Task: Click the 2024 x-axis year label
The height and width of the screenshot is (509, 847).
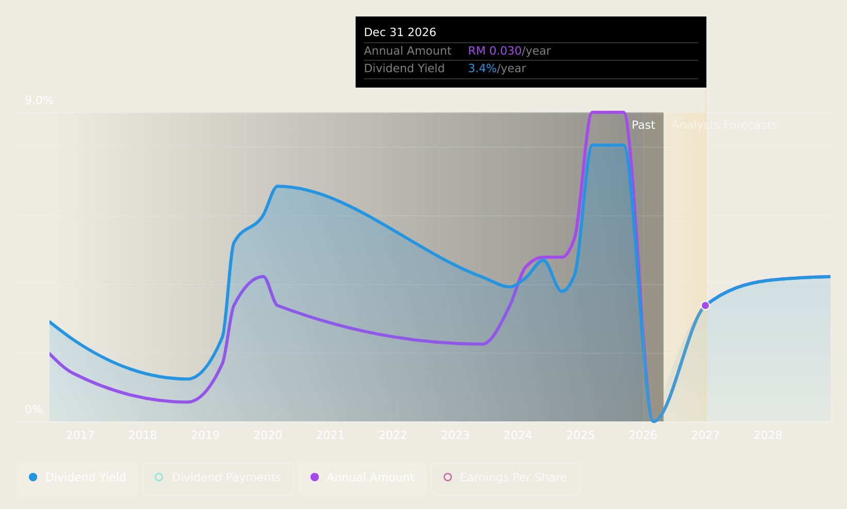Action: (x=518, y=435)
